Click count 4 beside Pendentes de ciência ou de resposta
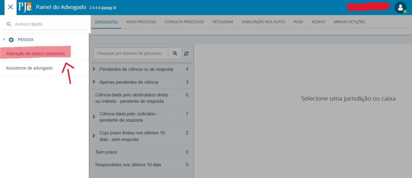The image size is (412, 178). (187, 69)
